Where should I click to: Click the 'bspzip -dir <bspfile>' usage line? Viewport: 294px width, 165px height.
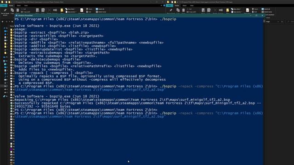click(36, 39)
